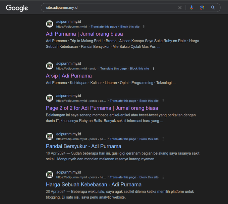Click favicon of Pandai Bersyukur result
228x204 pixels.
tap(50, 136)
